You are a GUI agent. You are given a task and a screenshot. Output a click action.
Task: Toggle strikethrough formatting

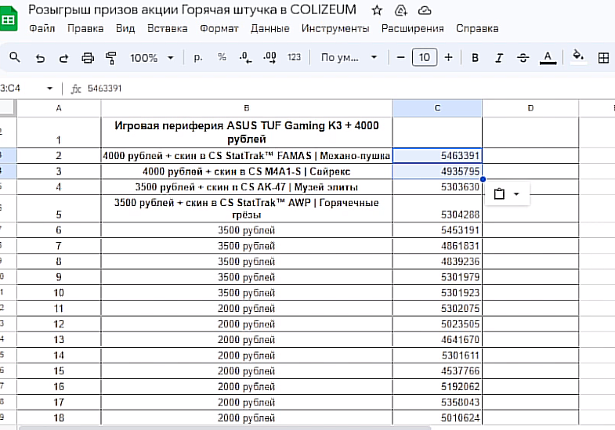coord(523,58)
